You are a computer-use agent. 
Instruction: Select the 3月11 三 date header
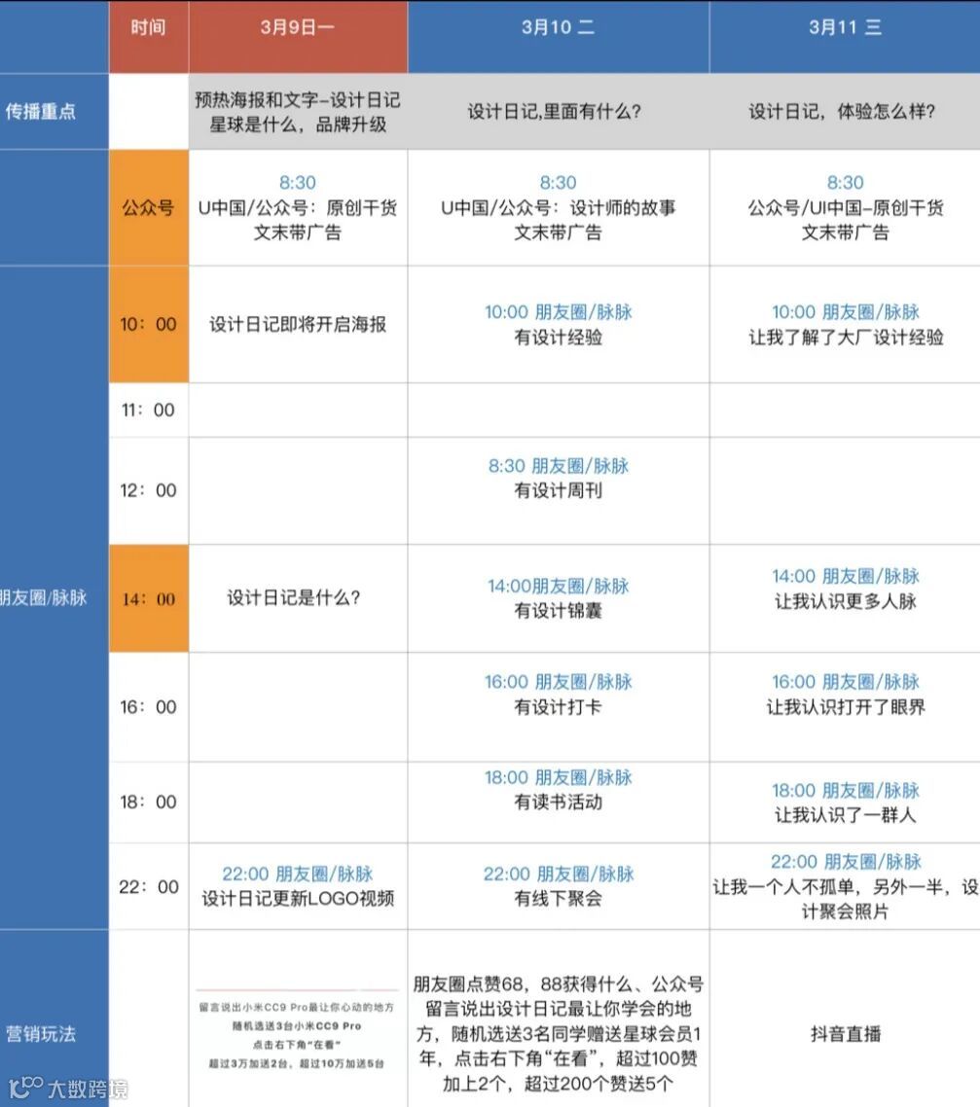[845, 37]
